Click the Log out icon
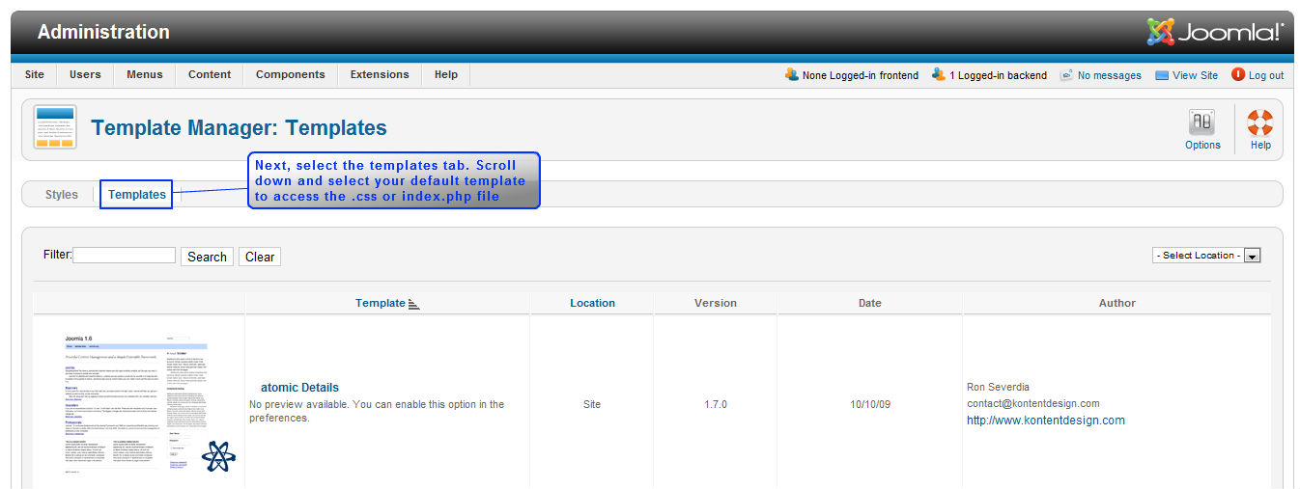The width and height of the screenshot is (1300, 489). point(1238,74)
